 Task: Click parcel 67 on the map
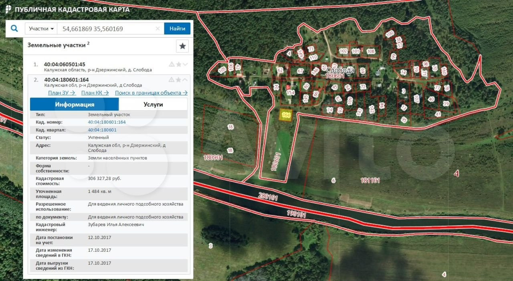pyautogui.click(x=300, y=71)
